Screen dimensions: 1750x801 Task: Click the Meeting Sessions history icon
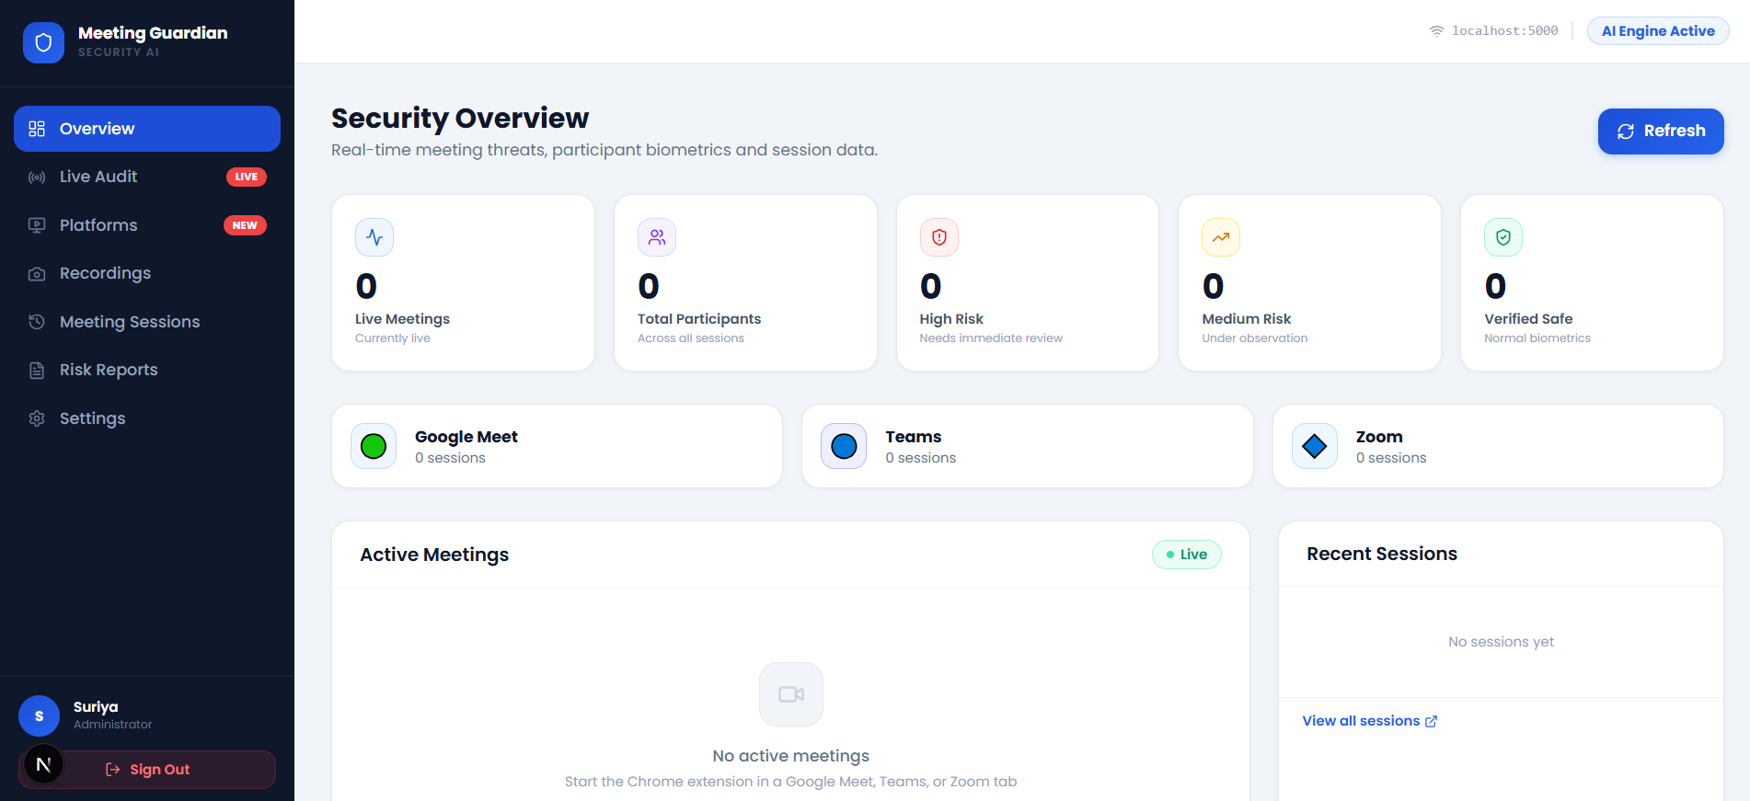coord(37,322)
